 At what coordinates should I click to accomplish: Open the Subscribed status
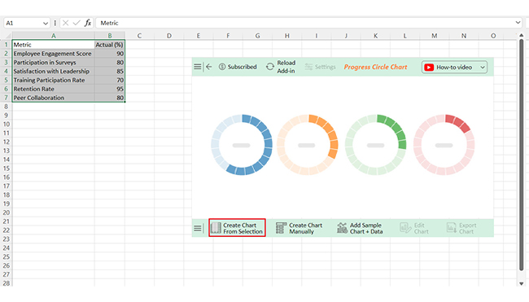click(238, 67)
